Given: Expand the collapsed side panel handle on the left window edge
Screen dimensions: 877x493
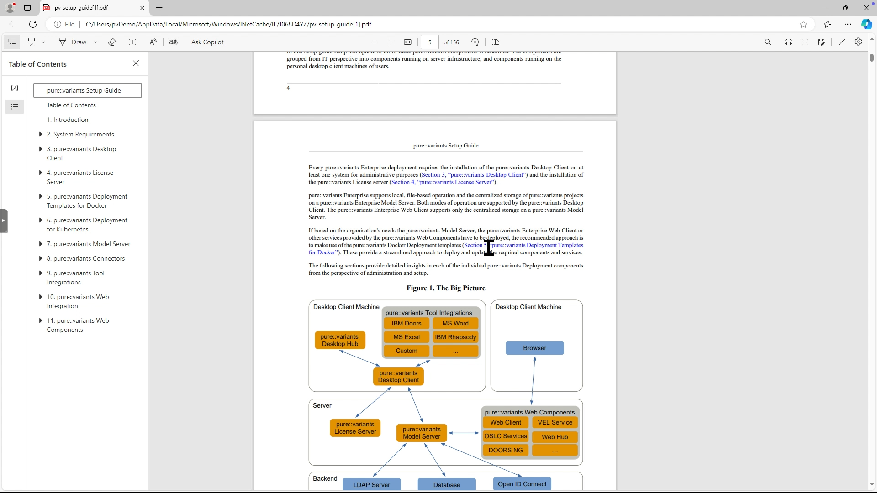Looking at the screenshot, I should click(4, 221).
